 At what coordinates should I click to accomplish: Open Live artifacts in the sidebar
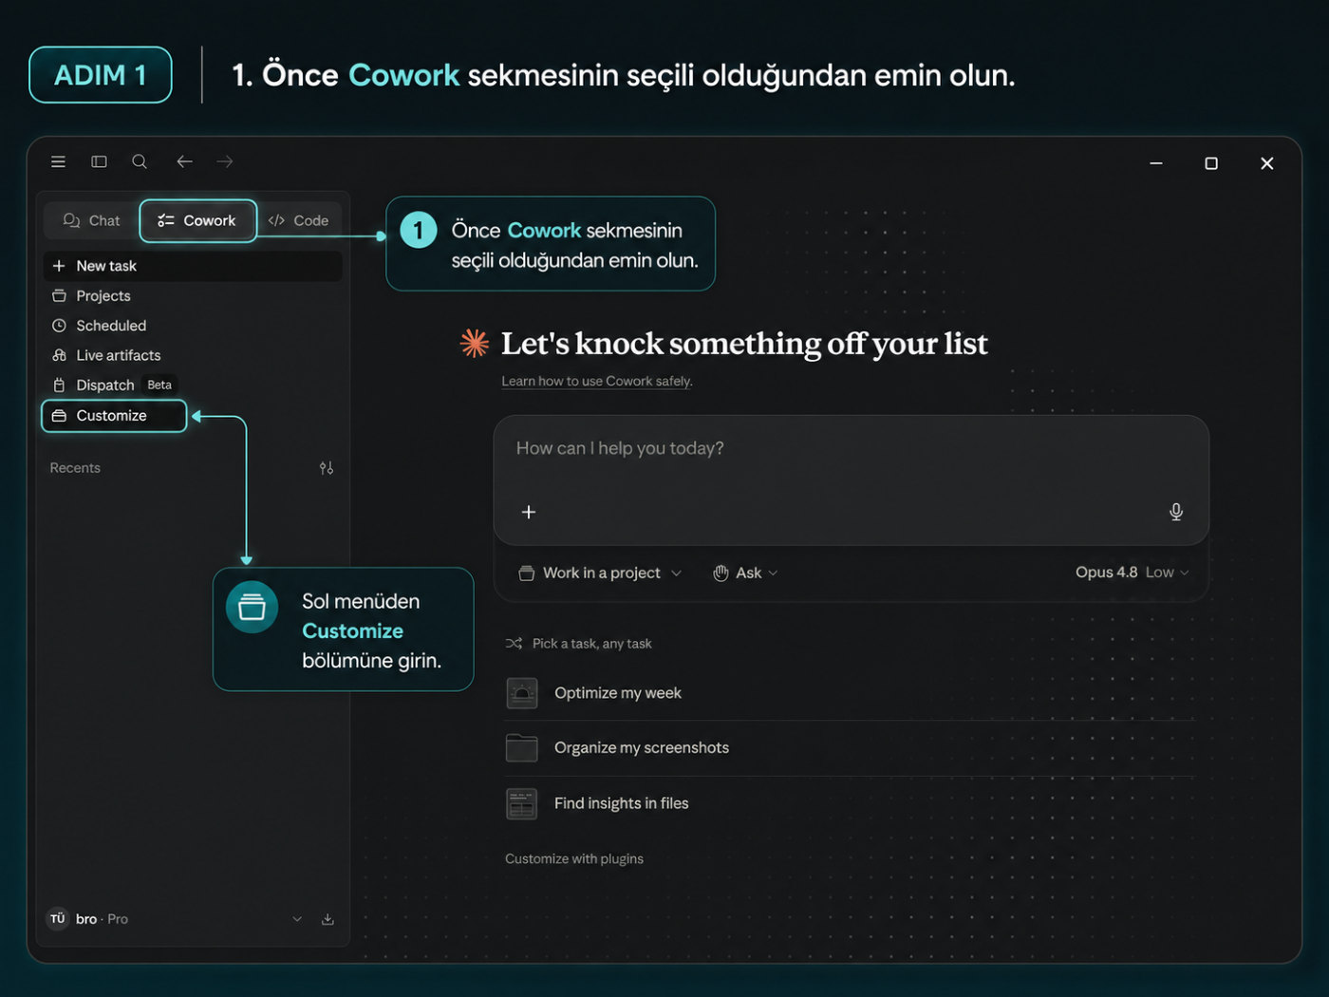[x=193, y=355]
